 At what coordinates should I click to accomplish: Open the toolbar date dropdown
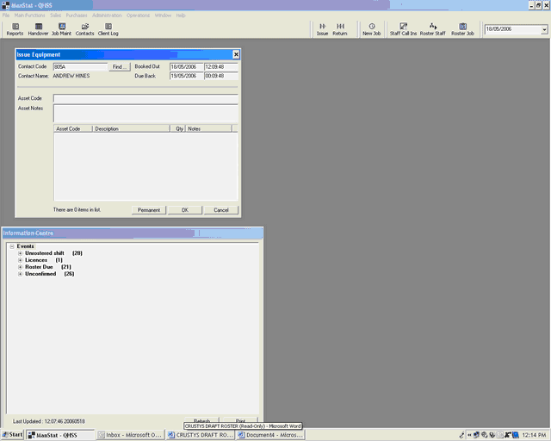tap(543, 29)
